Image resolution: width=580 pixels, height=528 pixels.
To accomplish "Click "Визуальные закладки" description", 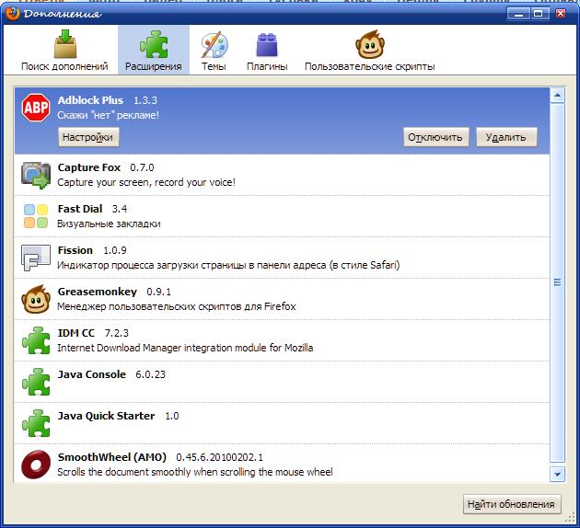I will click(109, 224).
